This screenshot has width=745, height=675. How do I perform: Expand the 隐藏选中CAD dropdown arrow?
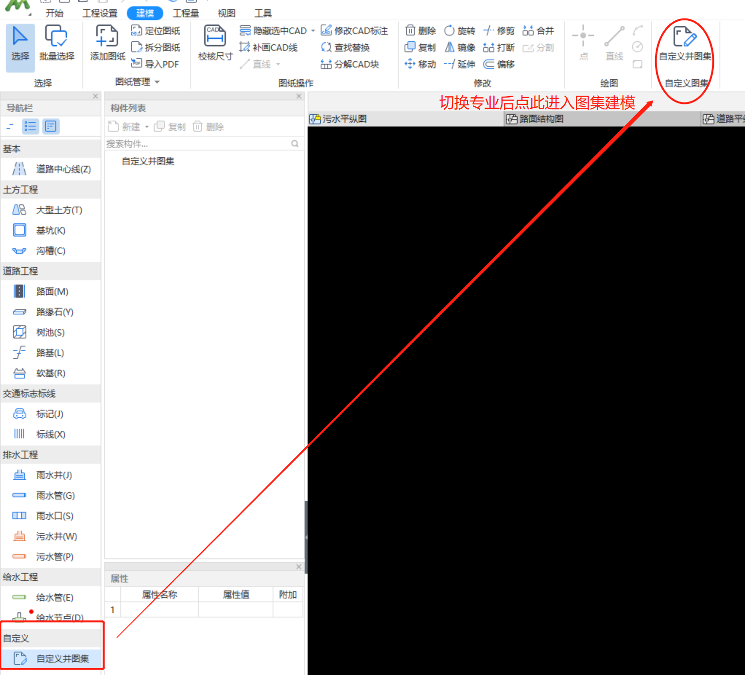313,31
